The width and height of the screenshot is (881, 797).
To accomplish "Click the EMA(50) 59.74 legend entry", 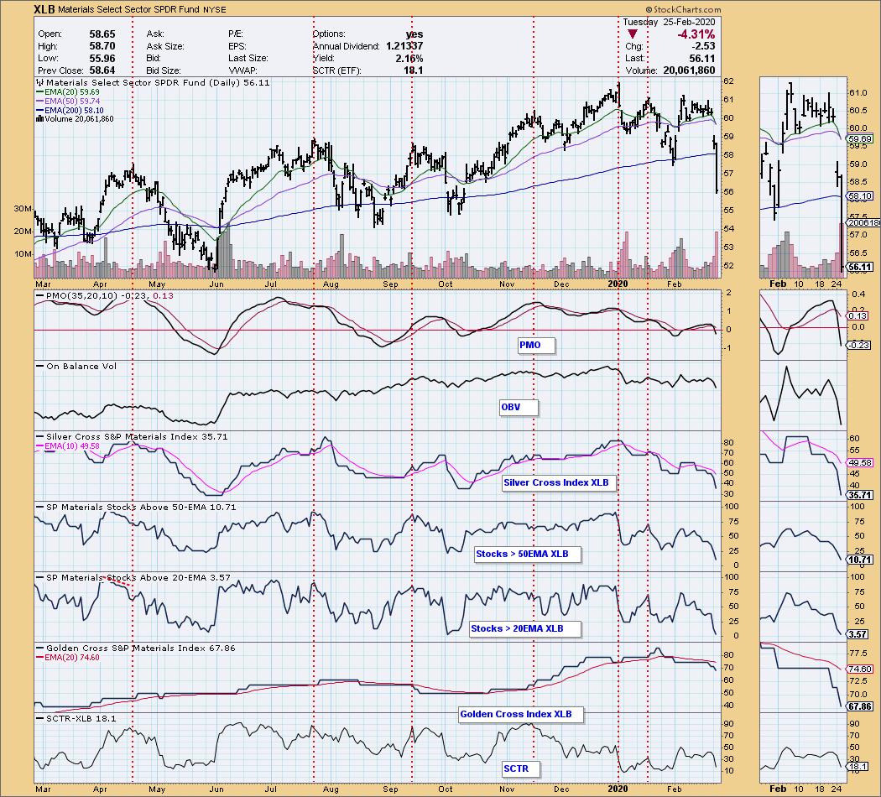I will (68, 102).
